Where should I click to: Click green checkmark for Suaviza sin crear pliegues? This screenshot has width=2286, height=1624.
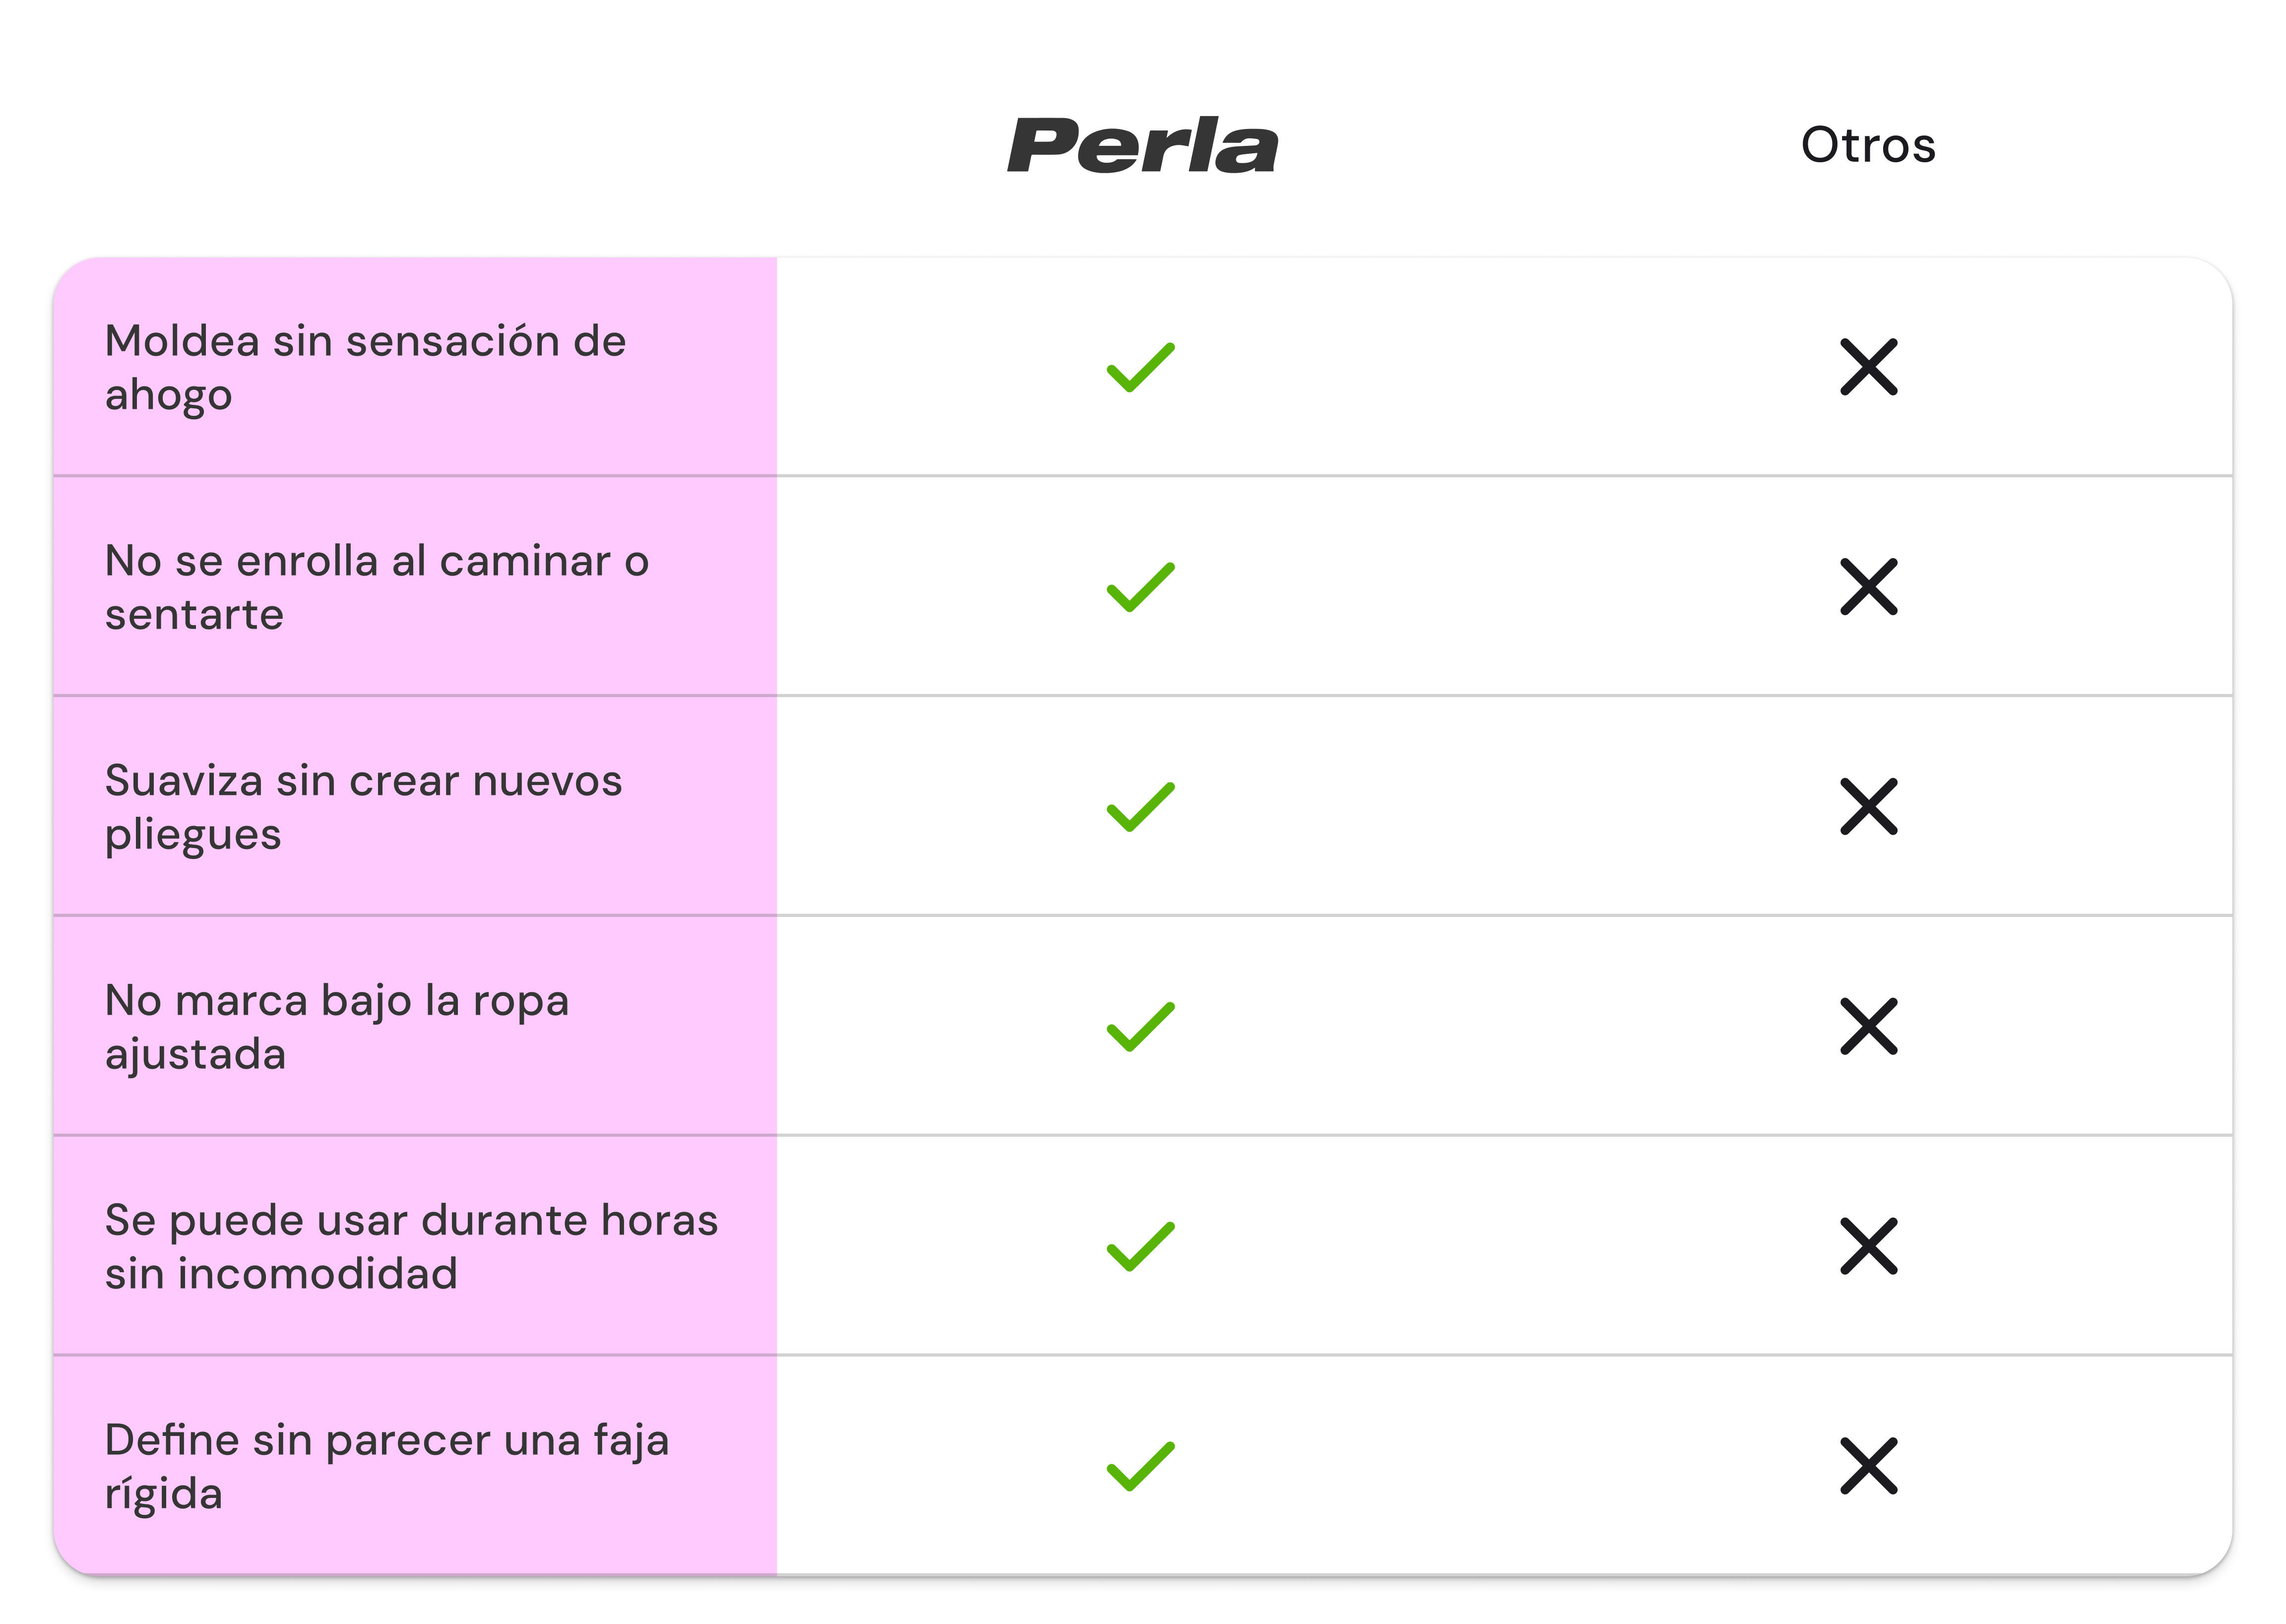tap(1140, 808)
